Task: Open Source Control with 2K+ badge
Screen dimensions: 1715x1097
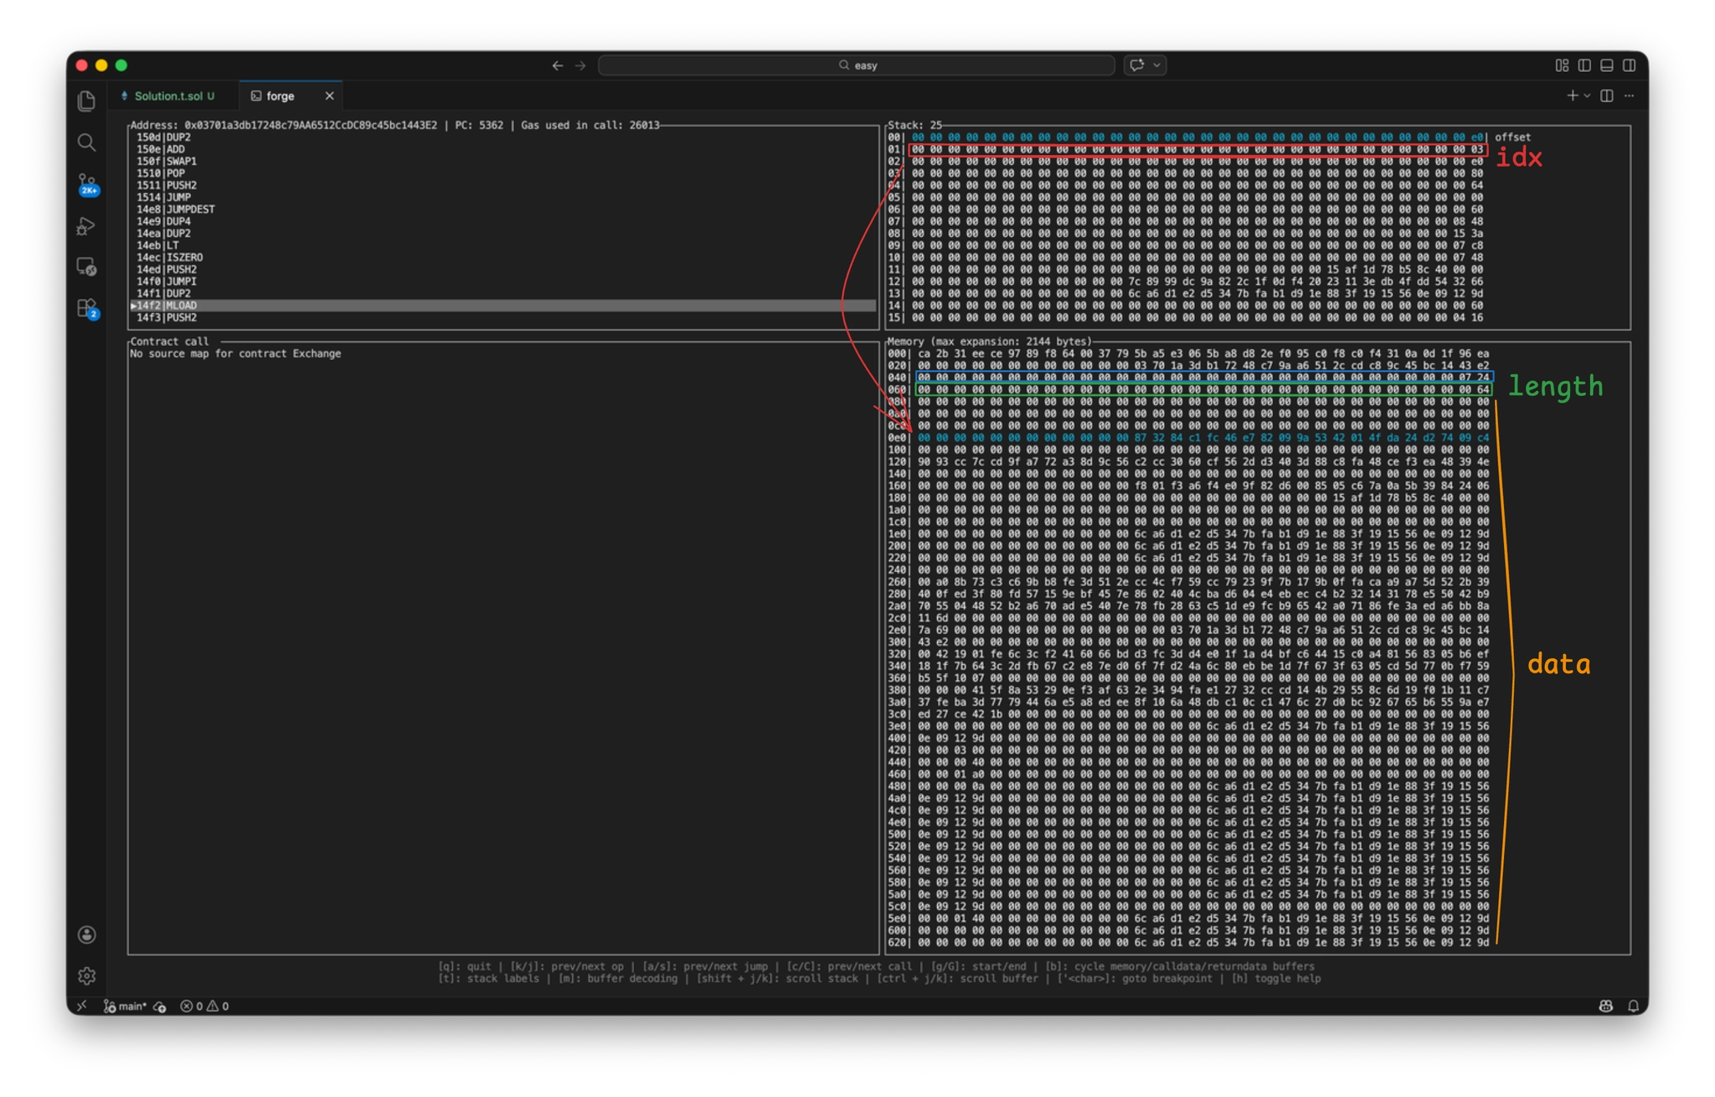Action: (x=87, y=183)
